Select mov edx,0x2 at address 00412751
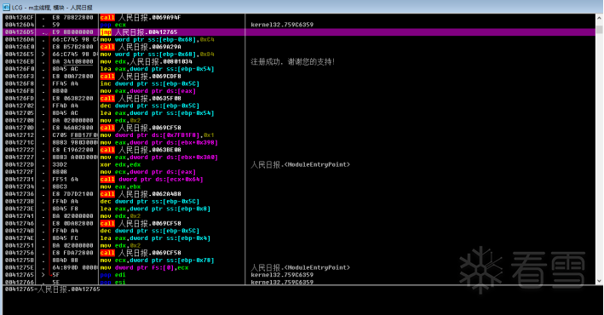604x315 pixels. pos(120,245)
